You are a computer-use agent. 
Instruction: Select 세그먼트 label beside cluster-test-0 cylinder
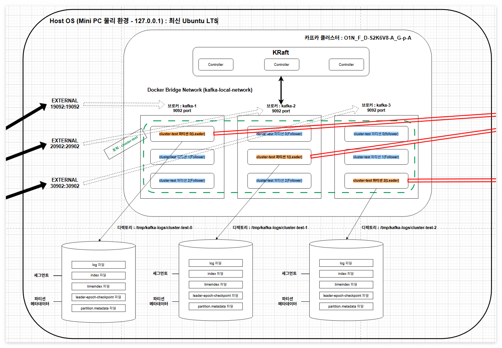tap(41, 275)
